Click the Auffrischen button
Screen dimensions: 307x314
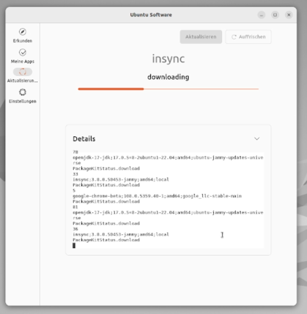coord(248,36)
